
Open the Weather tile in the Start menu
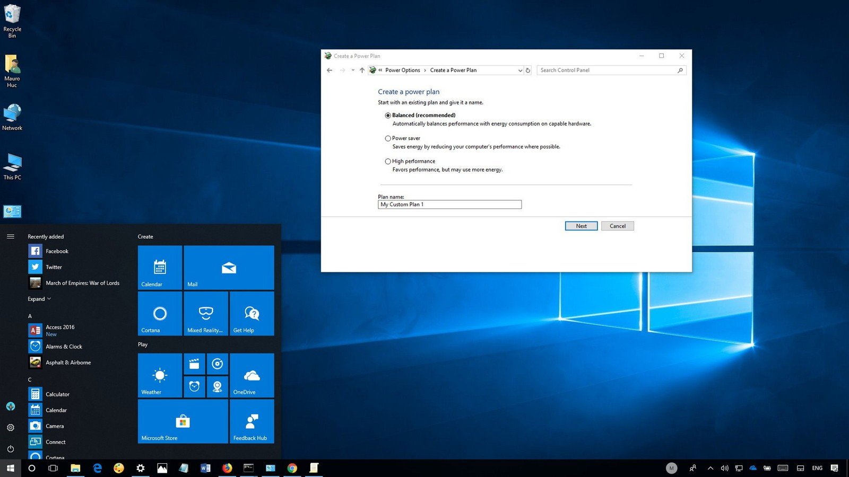click(159, 375)
